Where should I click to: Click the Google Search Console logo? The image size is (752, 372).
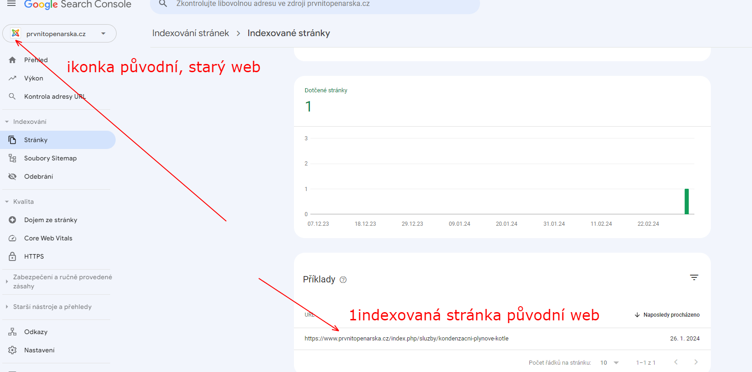coord(78,5)
